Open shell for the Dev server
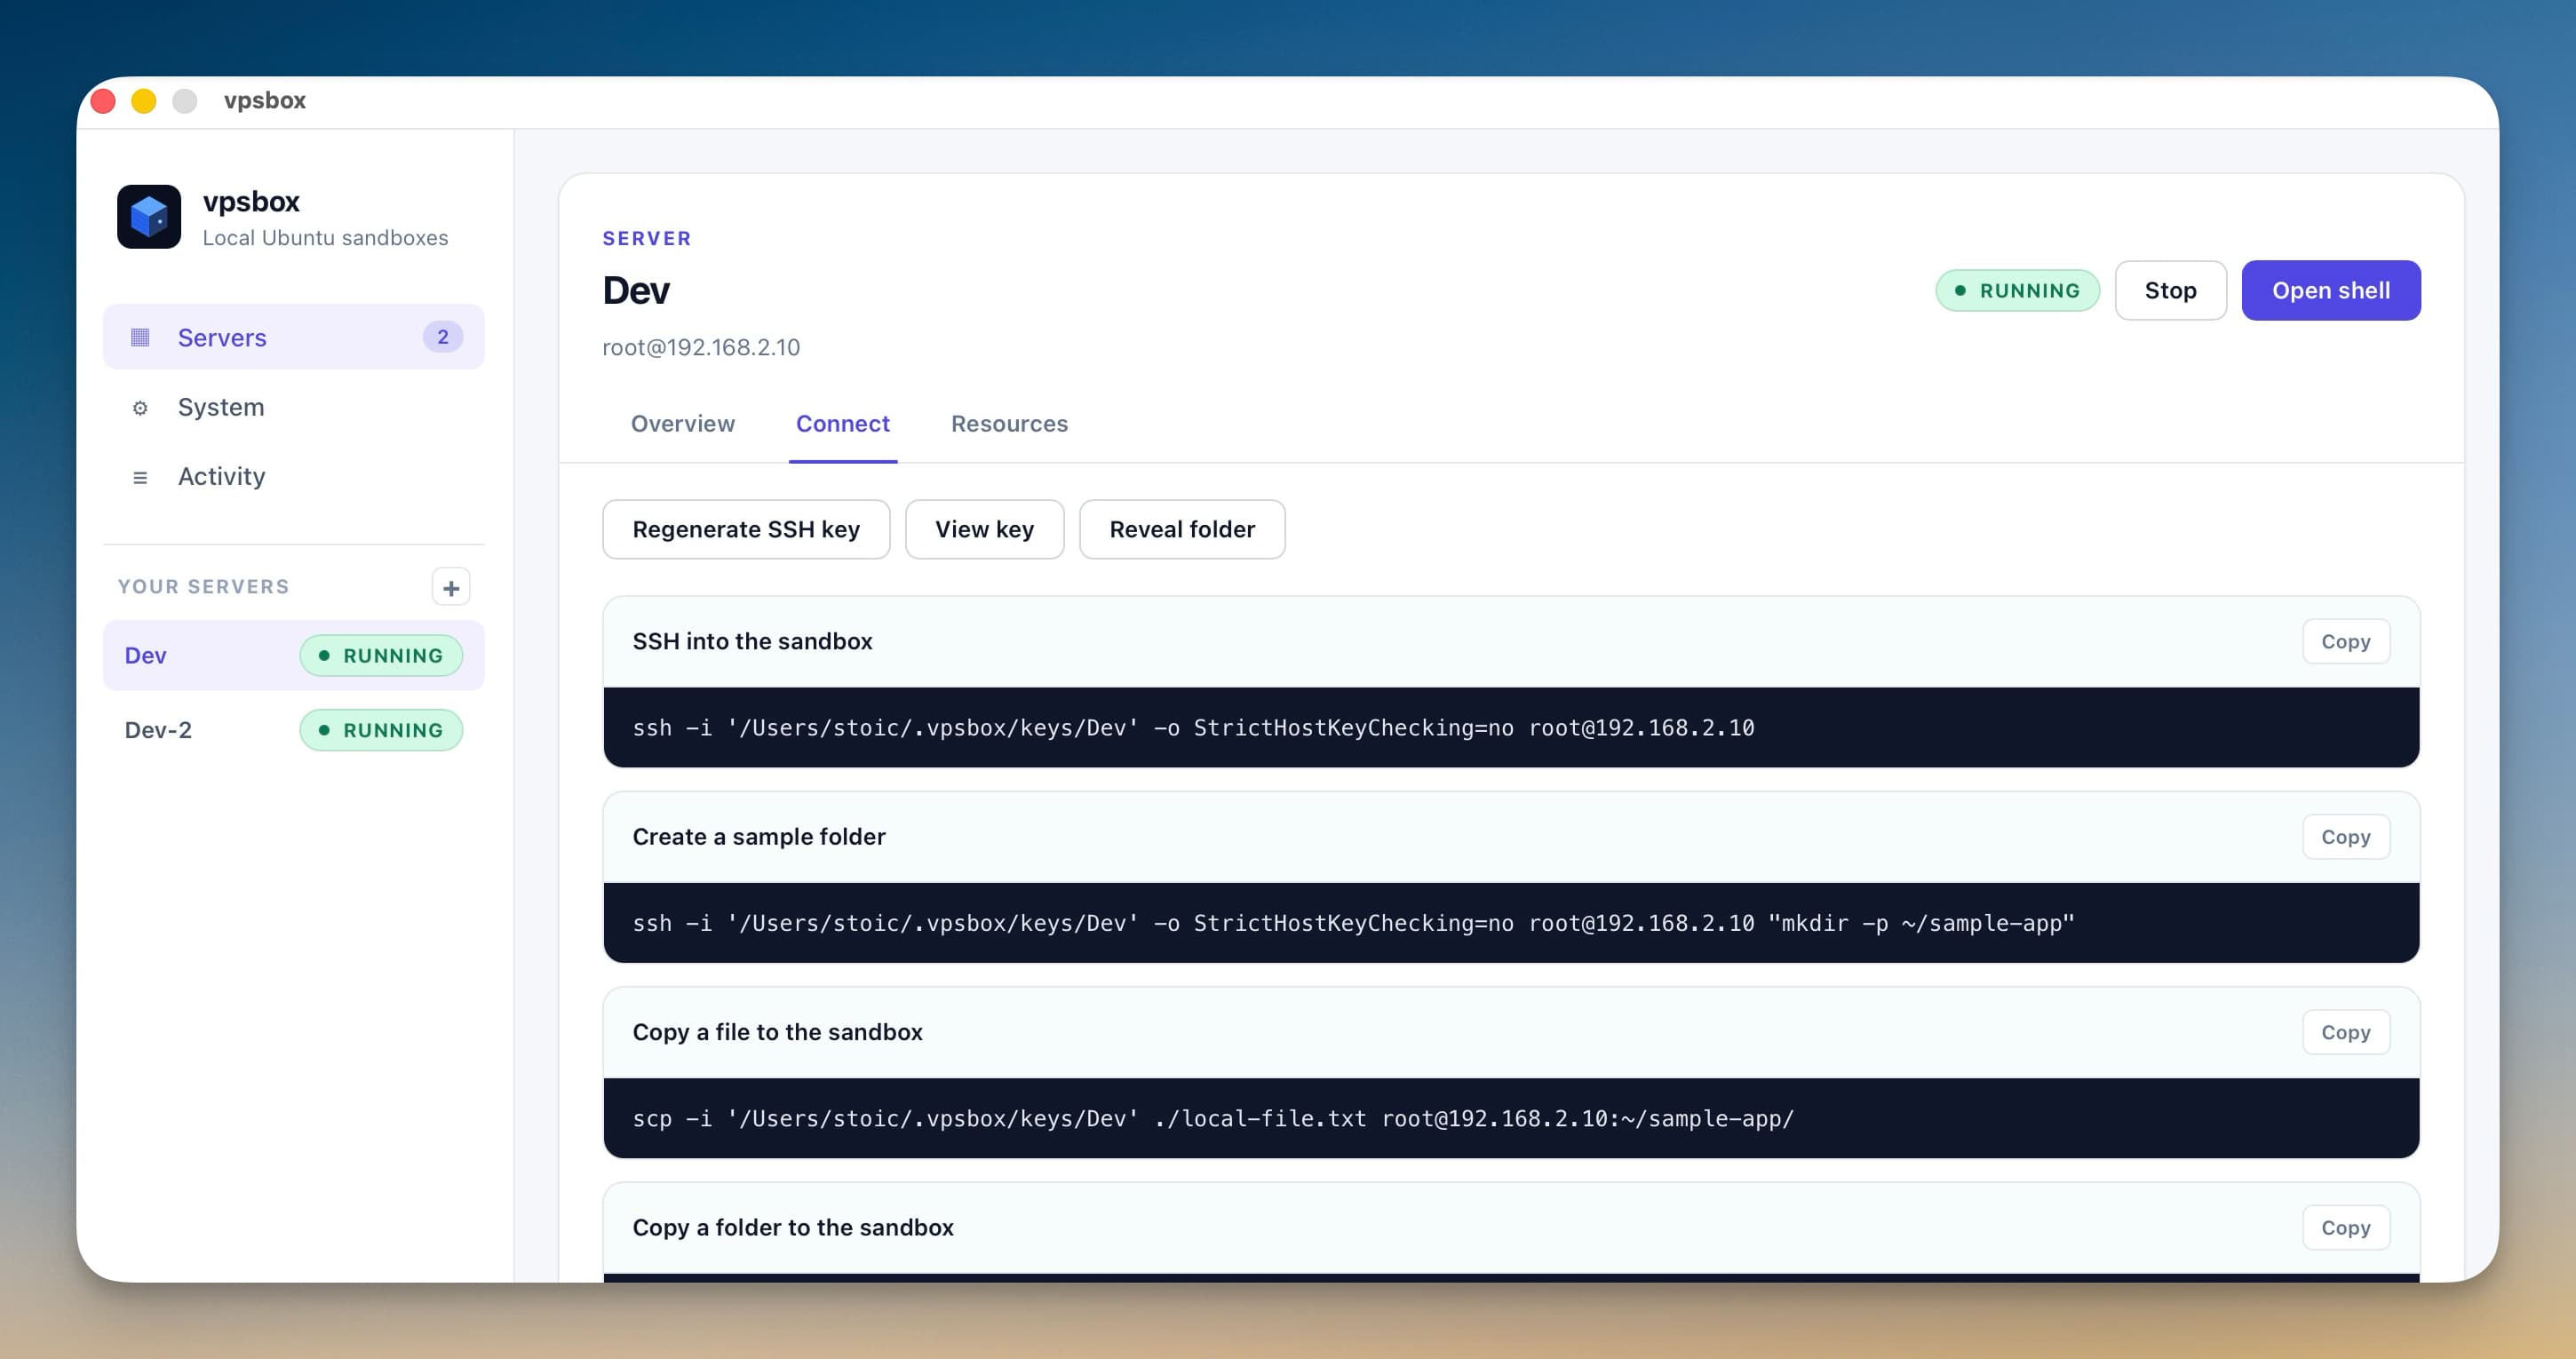Viewport: 2576px width, 1359px height. point(2331,290)
